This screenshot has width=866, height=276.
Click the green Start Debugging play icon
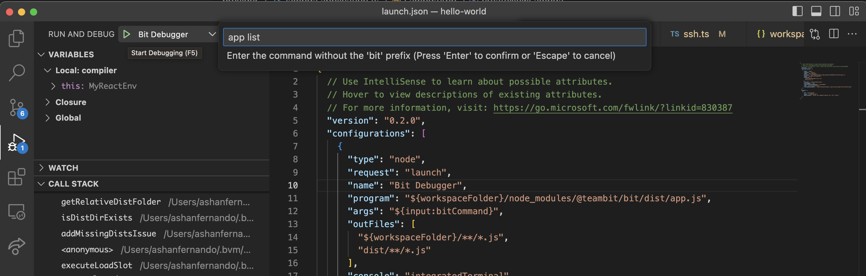point(127,34)
